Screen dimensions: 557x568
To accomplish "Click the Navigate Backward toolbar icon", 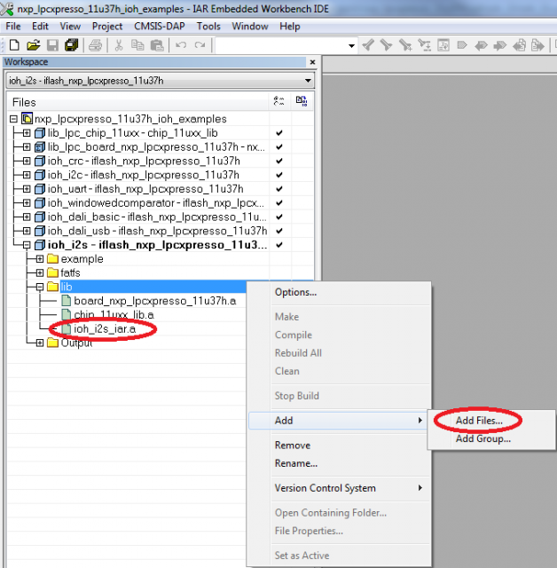I will coord(481,45).
